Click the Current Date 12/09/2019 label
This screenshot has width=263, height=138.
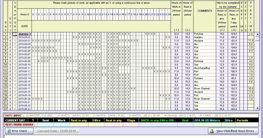click(x=57, y=131)
